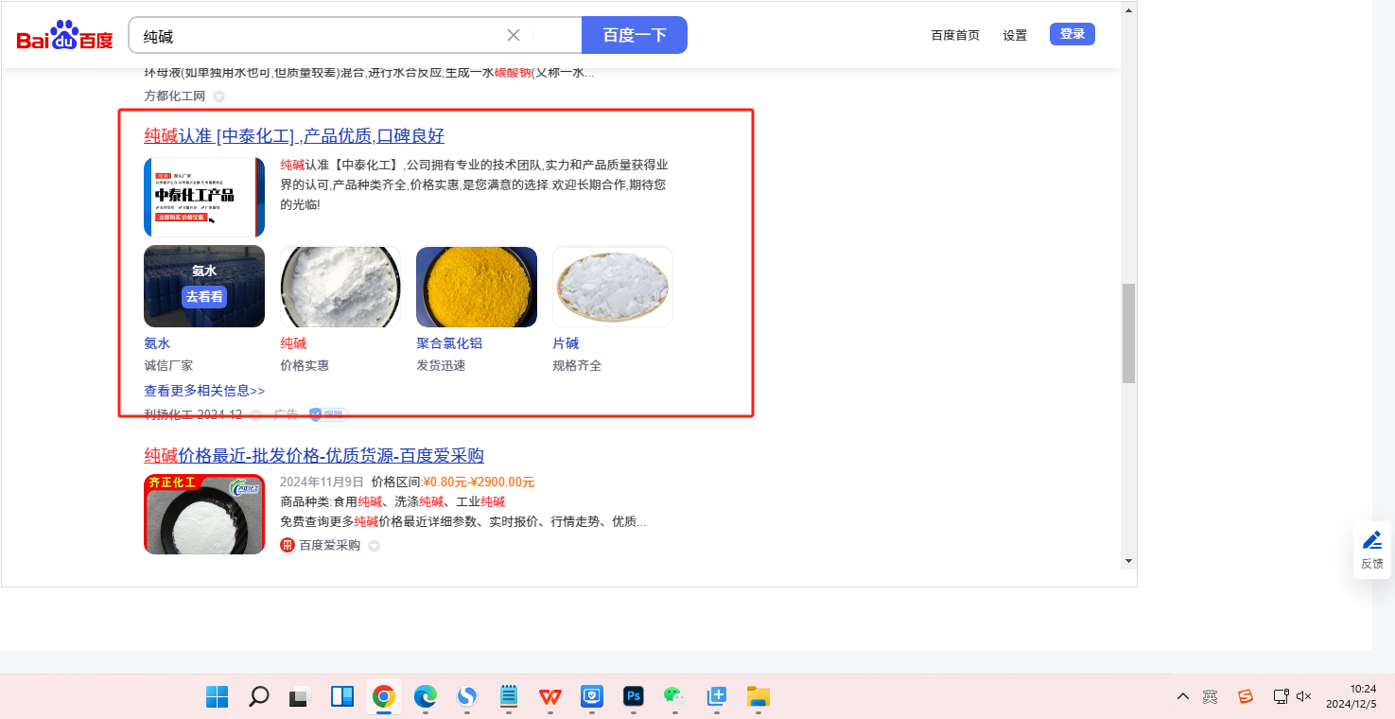Screen dimensions: 1395x719
Task: Launch WPS Office from the taskbar
Action: click(x=550, y=697)
